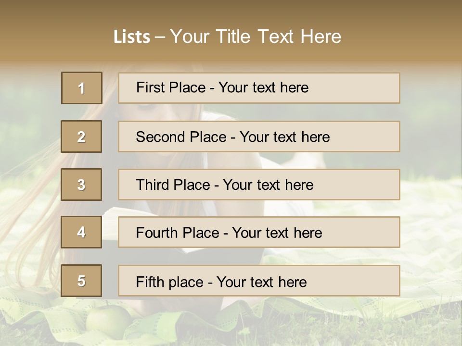Click the word "Fifth" in the list
462x346 pixels.
click(149, 282)
